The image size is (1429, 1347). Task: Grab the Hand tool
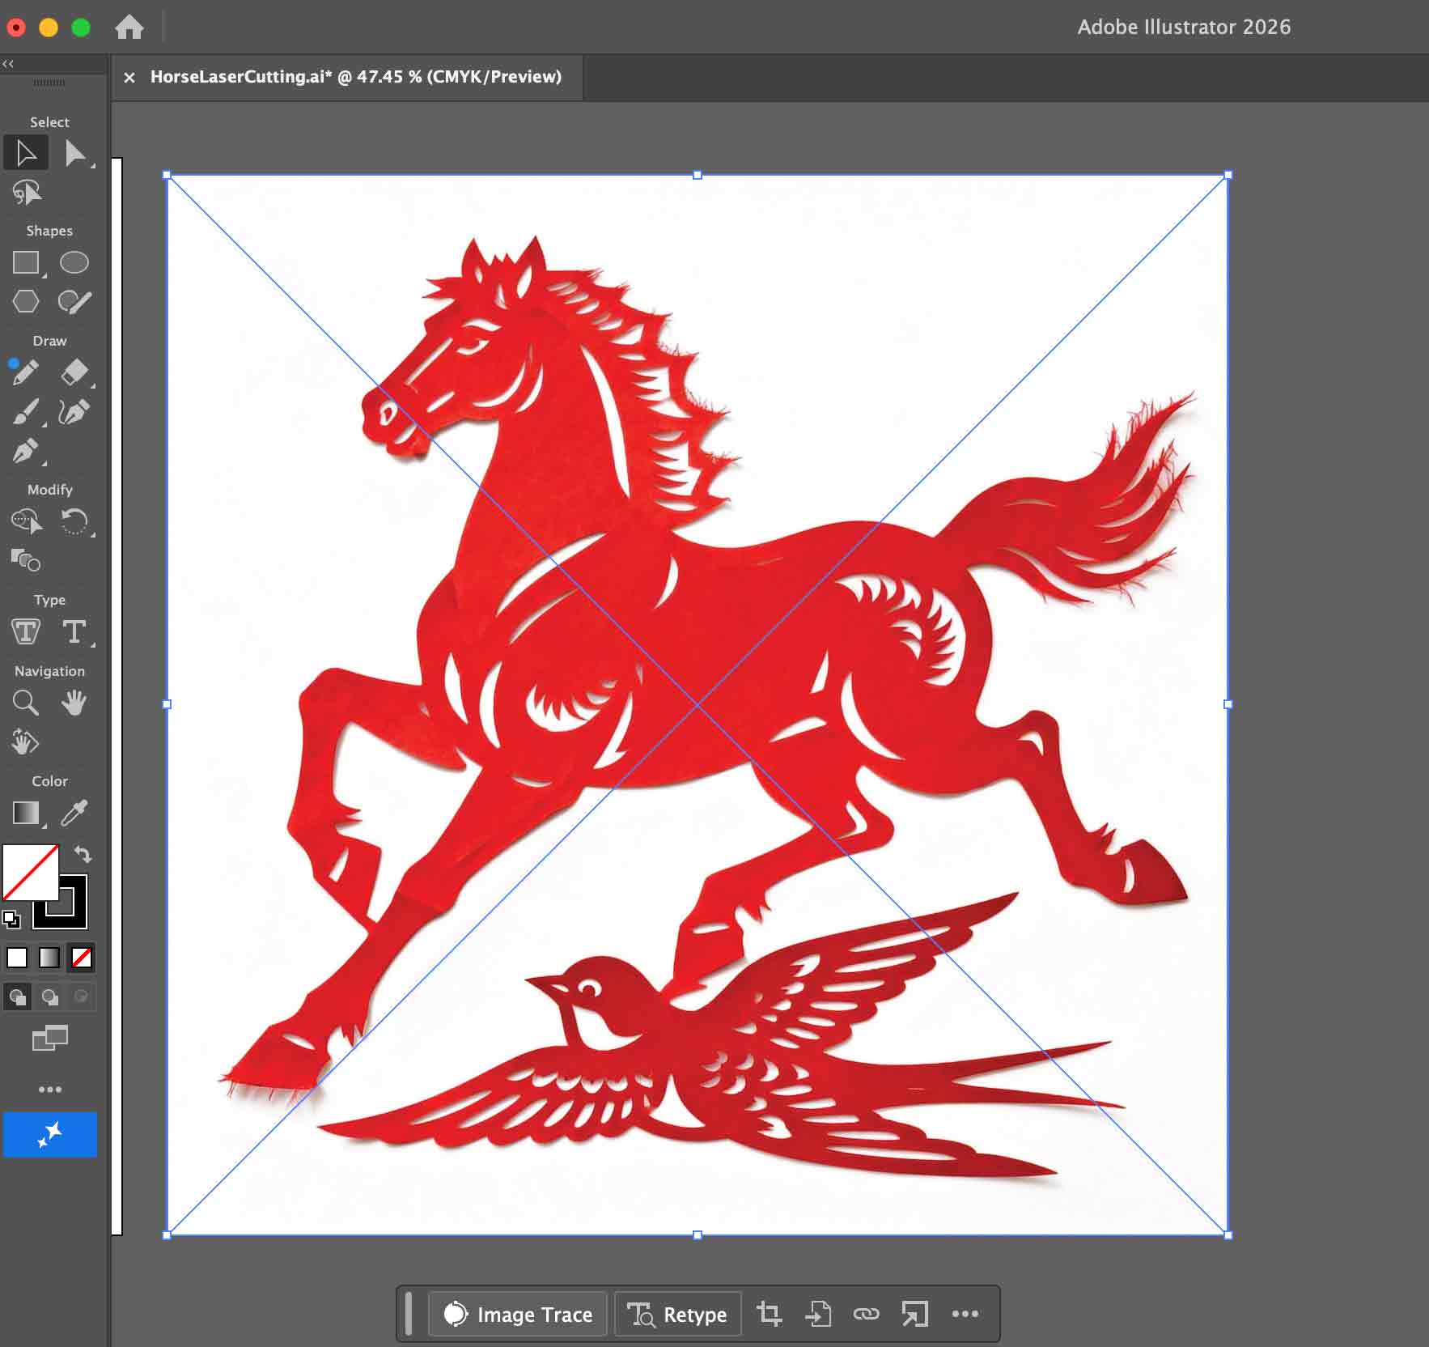tap(74, 703)
